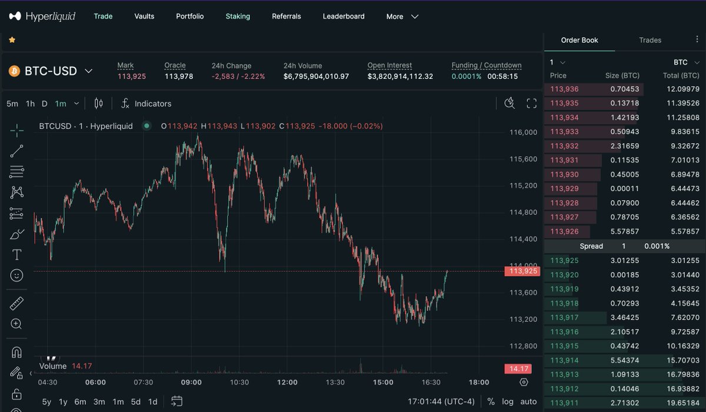Open chart scale settings gear

524,382
